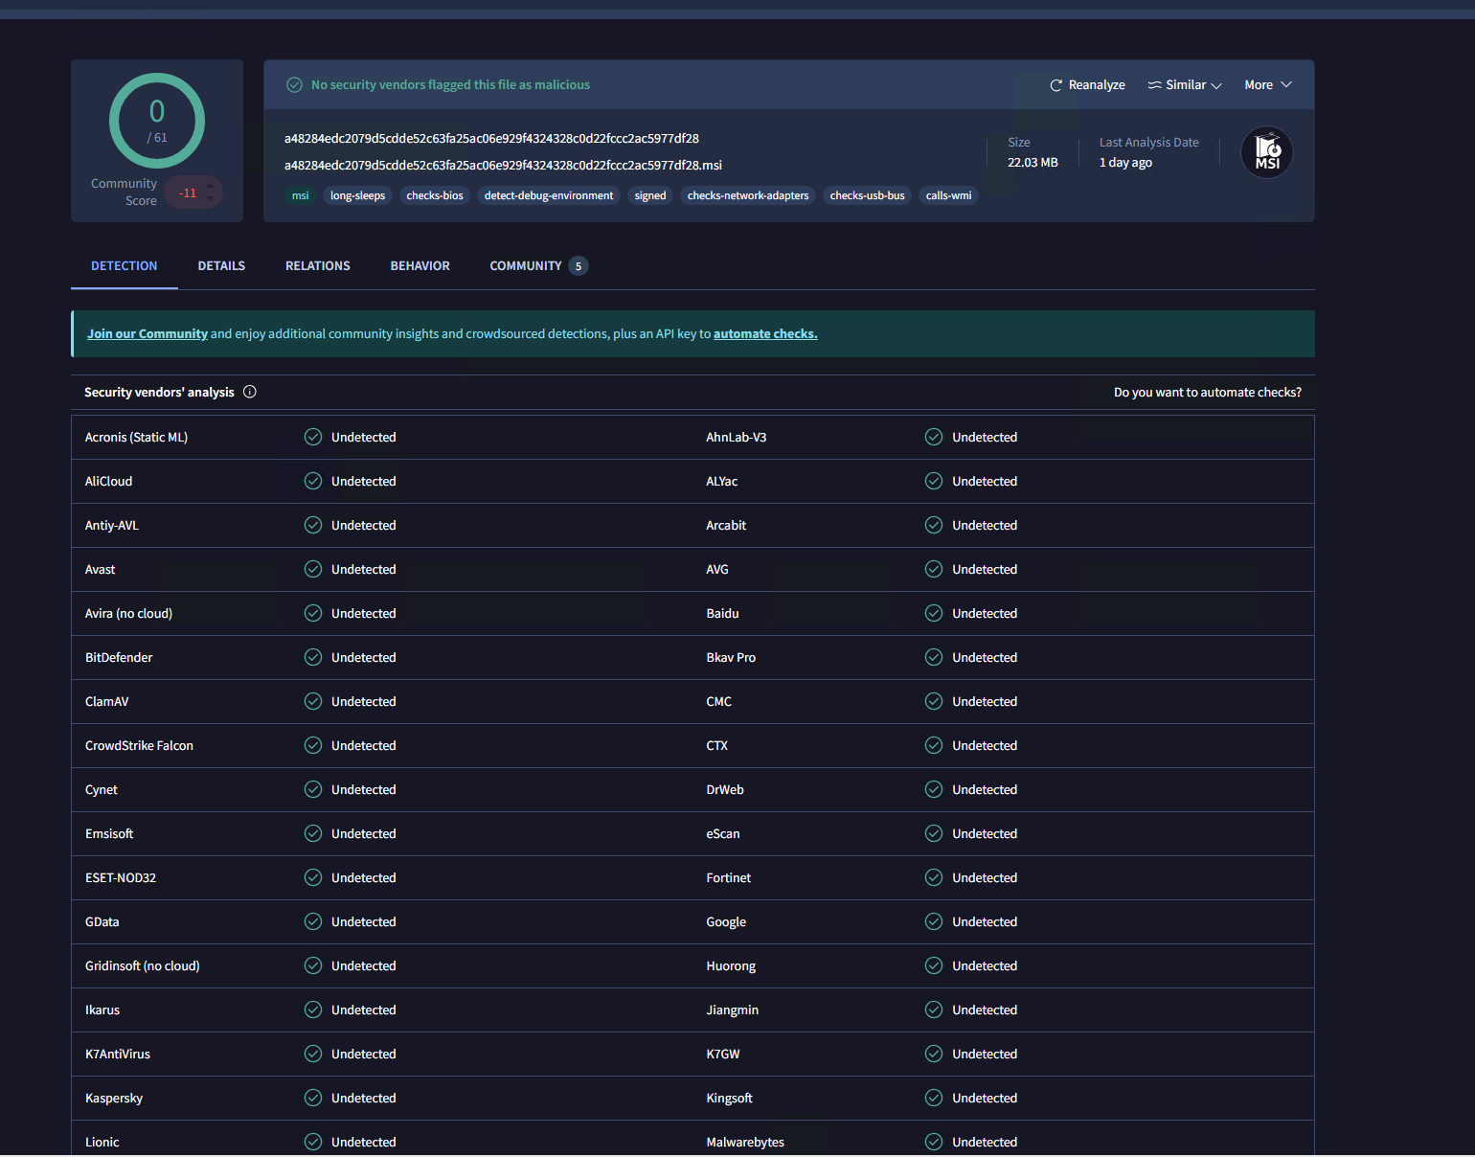Click the Avira (no cloud) vendor name
Screen dimensions: 1475x1157
click(128, 613)
